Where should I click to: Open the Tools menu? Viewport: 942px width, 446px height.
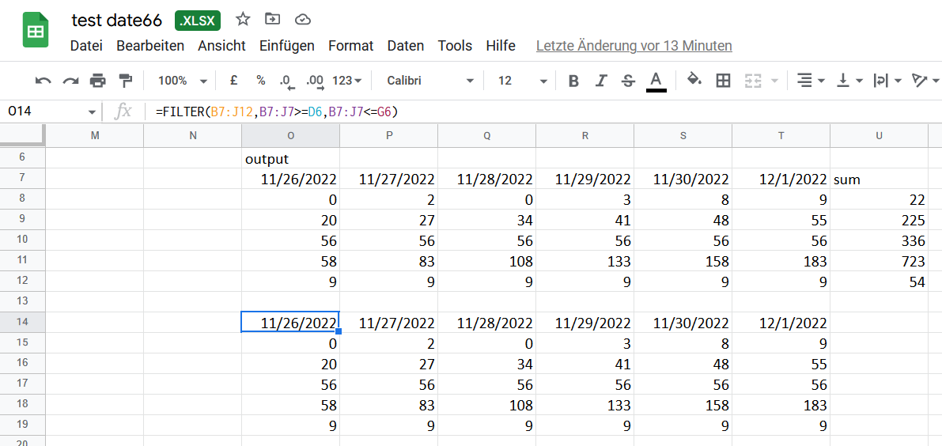click(x=455, y=46)
